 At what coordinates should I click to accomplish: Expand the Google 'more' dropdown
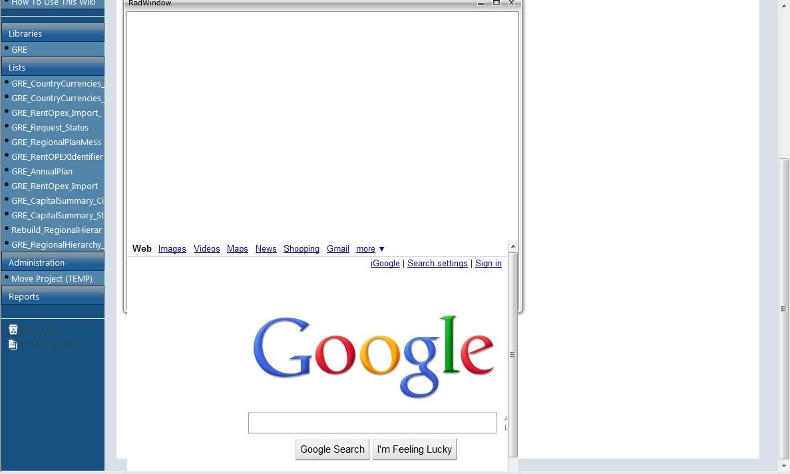(x=370, y=249)
